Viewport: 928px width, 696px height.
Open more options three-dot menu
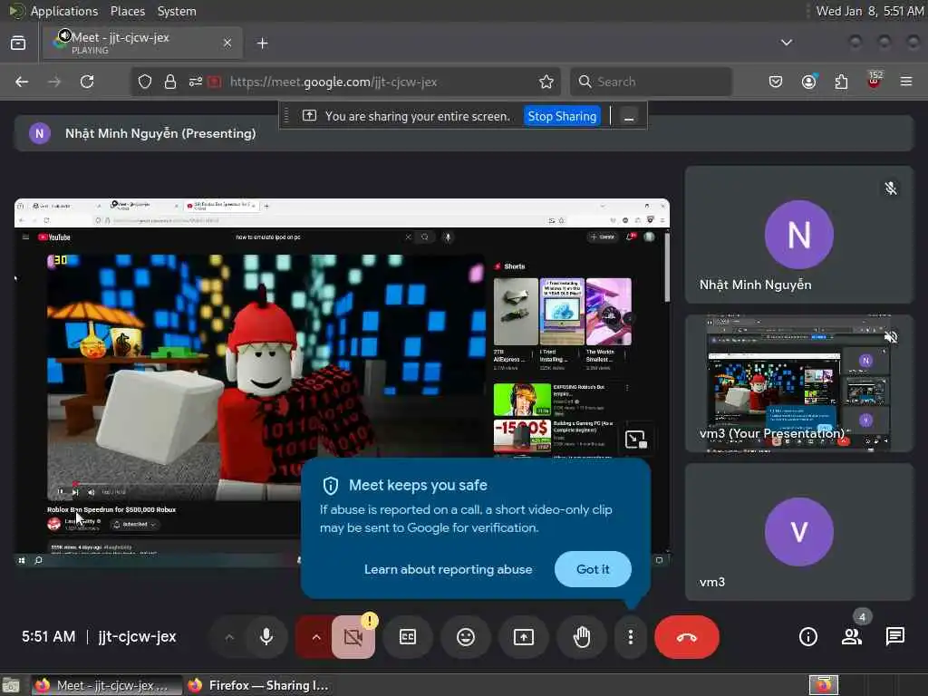(x=631, y=637)
